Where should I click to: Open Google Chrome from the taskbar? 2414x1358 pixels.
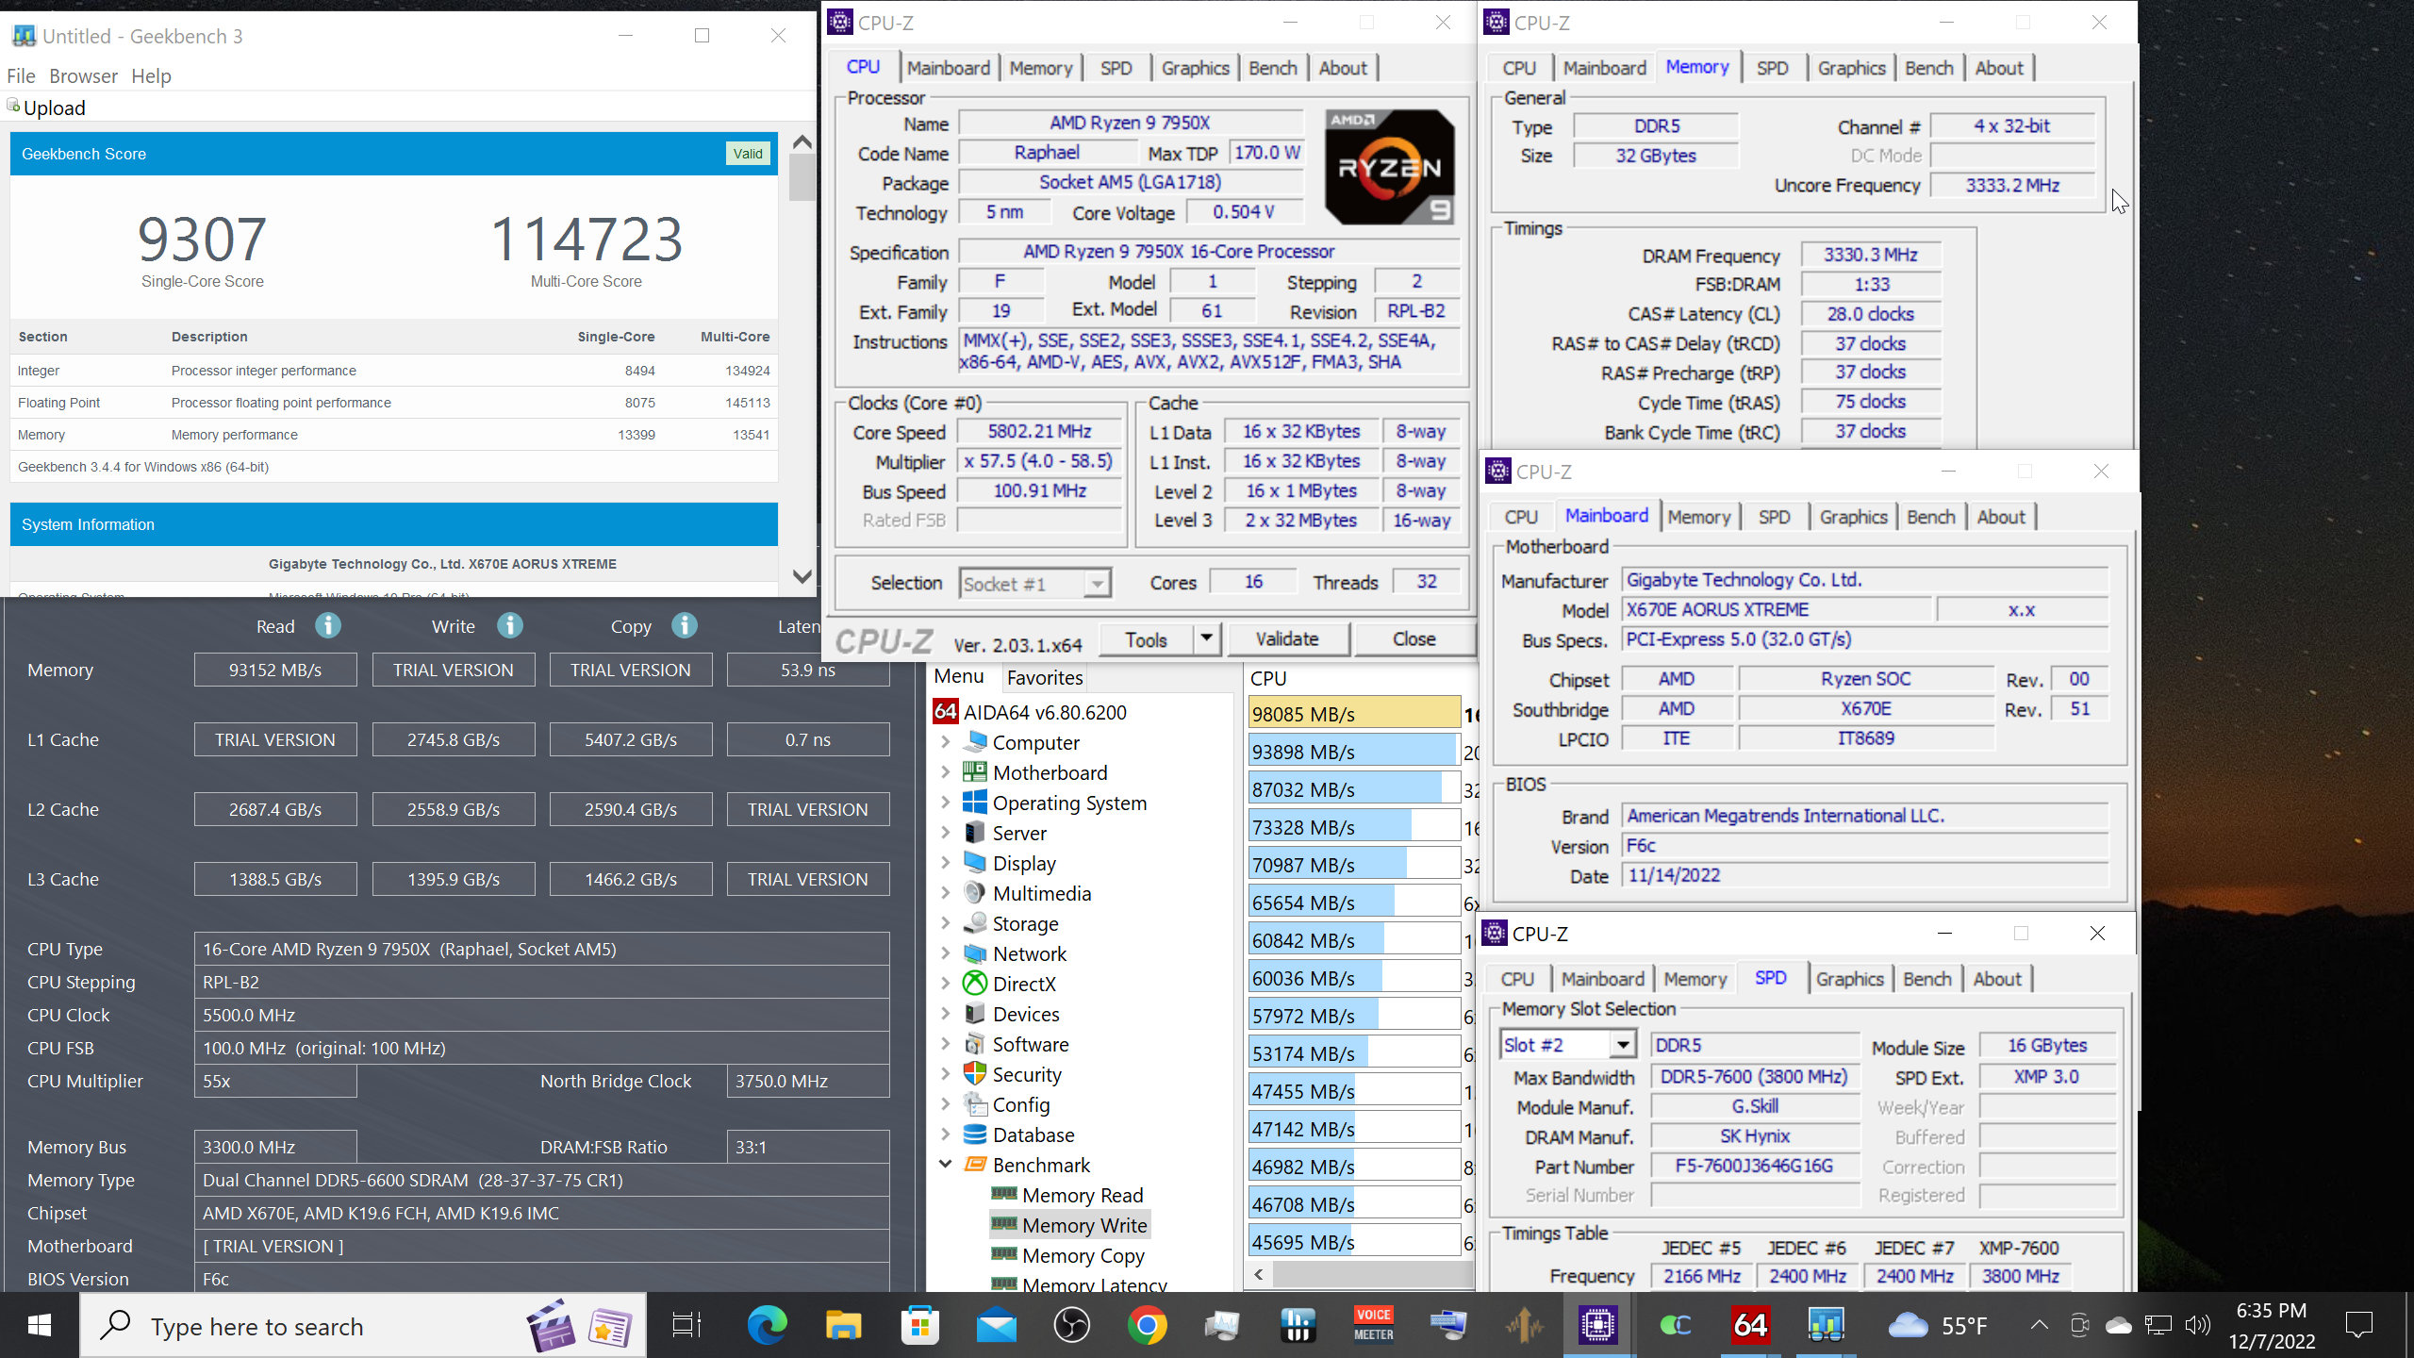point(1148,1326)
